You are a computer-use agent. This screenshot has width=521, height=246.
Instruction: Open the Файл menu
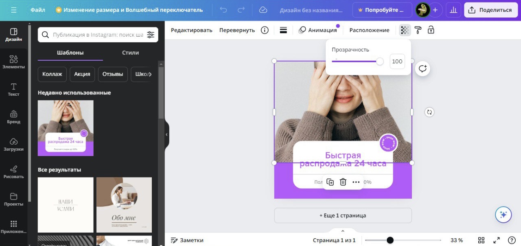point(38,10)
